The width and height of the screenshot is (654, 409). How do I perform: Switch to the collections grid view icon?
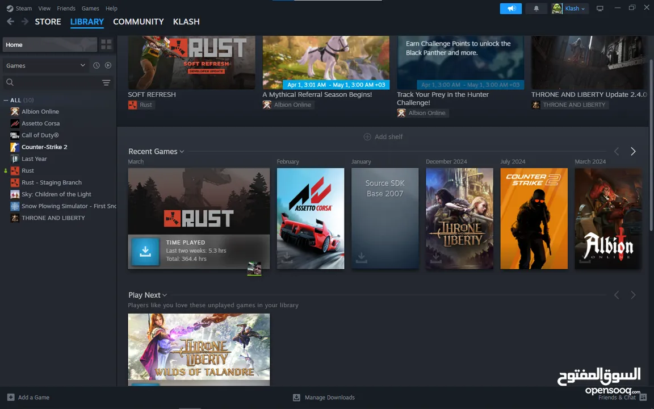(106, 44)
